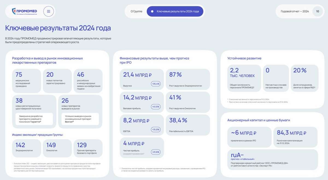Click the 2,2 тыс. человек personnel card
This screenshot has height=180, width=328.
pos(244,78)
